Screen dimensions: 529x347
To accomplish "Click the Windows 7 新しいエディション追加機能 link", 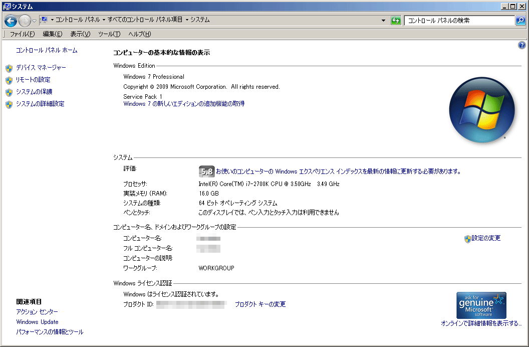I will click(184, 104).
